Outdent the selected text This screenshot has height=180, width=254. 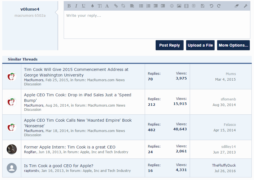156,6
